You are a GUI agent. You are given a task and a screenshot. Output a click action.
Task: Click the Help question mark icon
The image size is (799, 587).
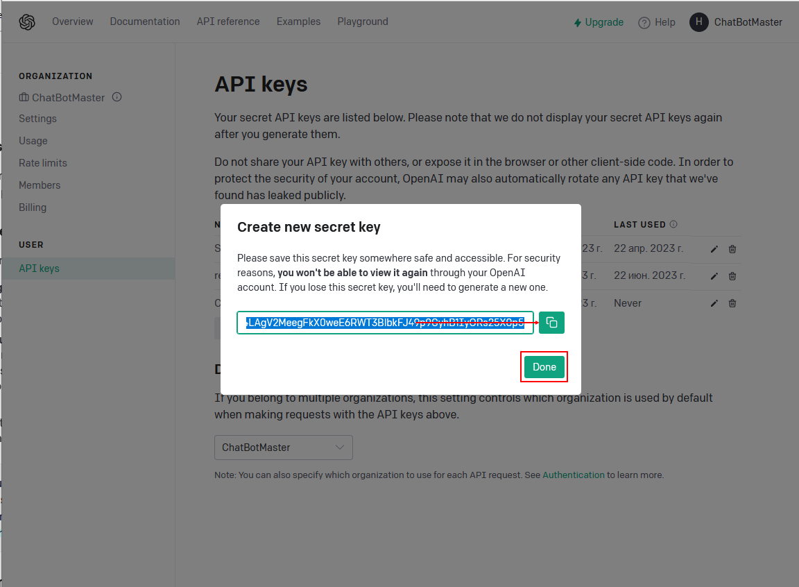coord(644,22)
